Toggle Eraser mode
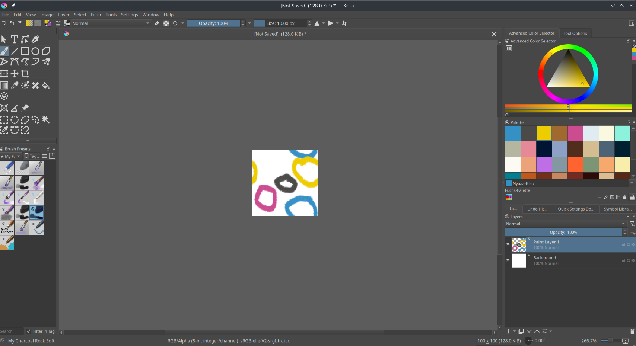Image resolution: width=636 pixels, height=346 pixels. point(157,23)
